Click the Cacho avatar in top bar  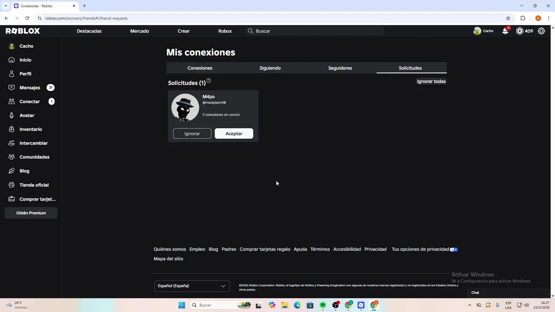477,31
